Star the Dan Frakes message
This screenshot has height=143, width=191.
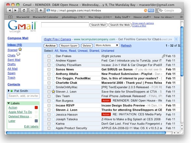pyautogui.click(x=53, y=56)
